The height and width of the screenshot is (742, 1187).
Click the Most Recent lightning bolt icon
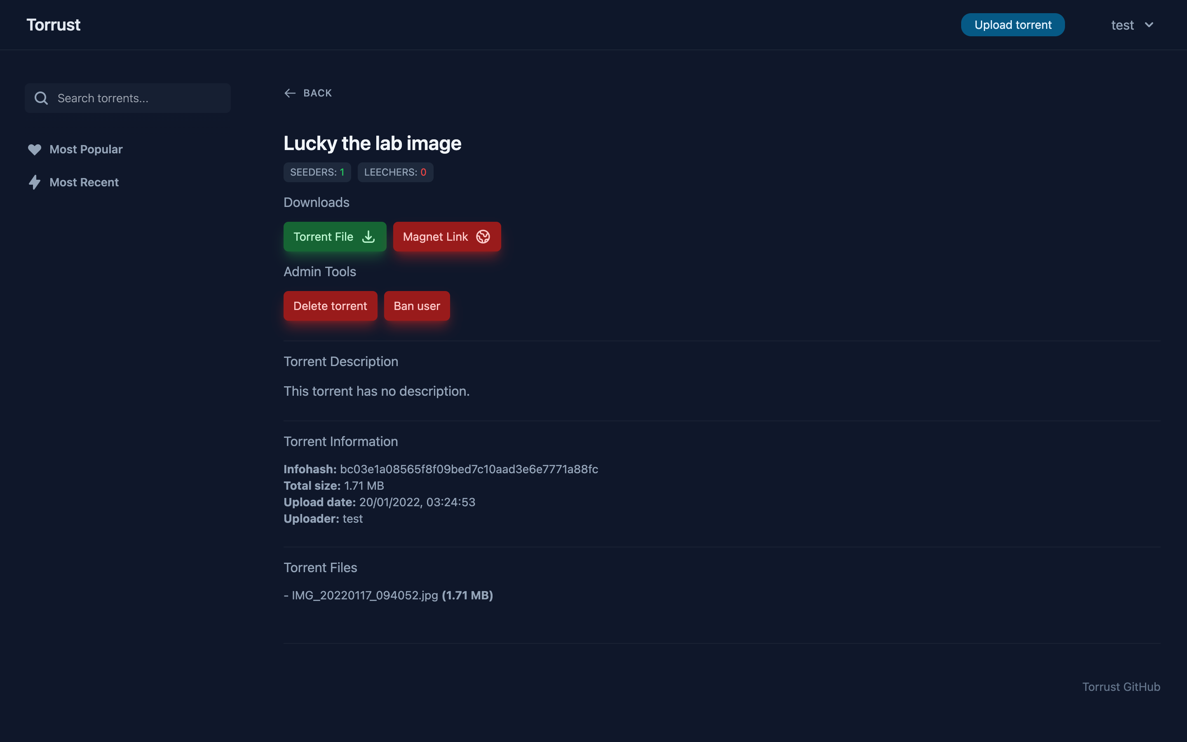[34, 182]
